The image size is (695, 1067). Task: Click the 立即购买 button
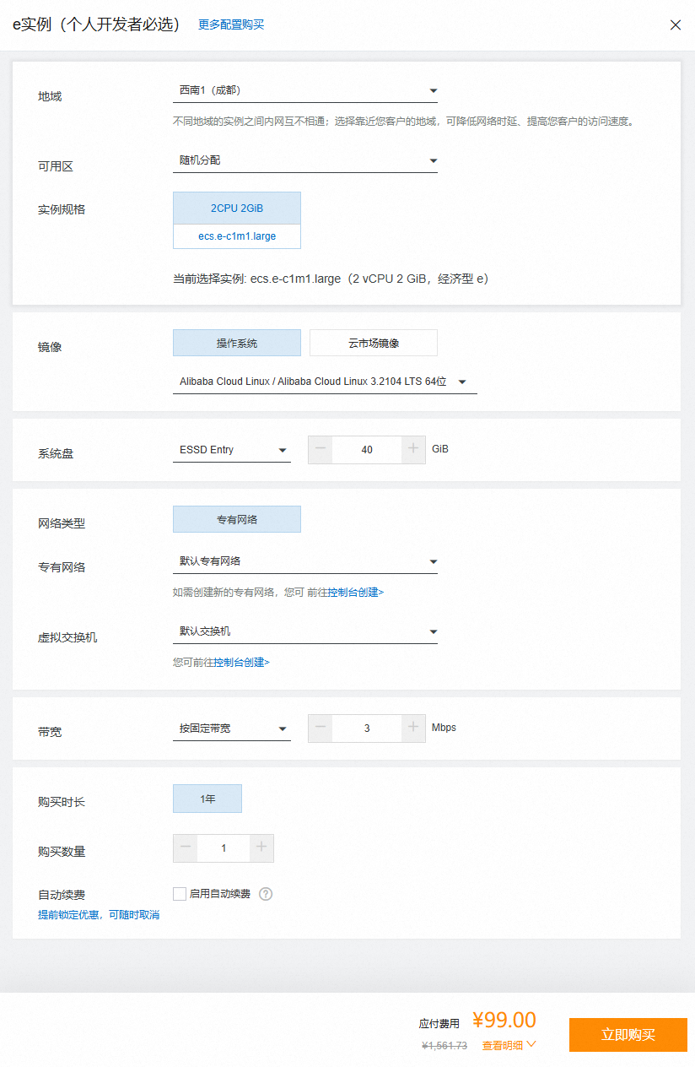point(628,1035)
